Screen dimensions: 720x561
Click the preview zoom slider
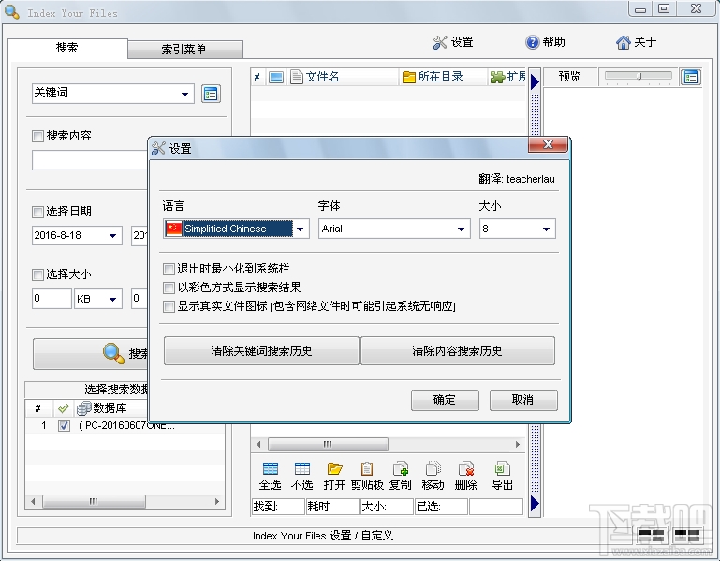[639, 76]
